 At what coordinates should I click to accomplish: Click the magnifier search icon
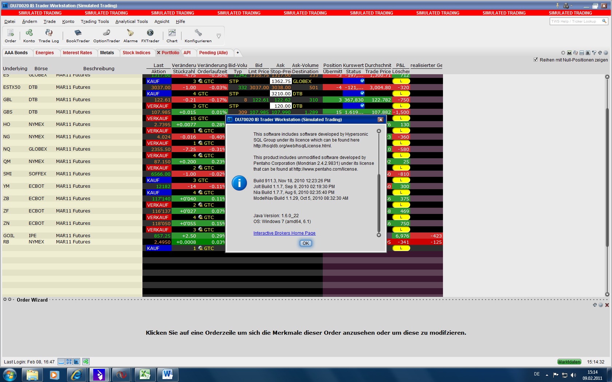(x=604, y=21)
